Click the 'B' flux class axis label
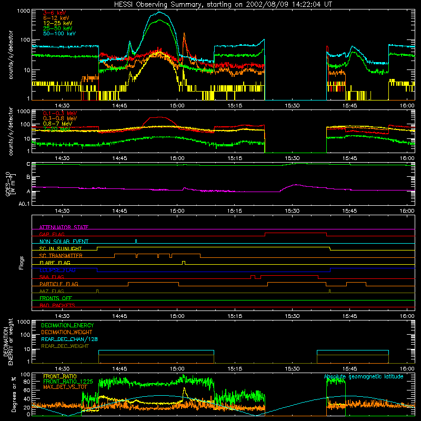Image resolution: width=421 pixels, height=421 pixels. coord(28,177)
